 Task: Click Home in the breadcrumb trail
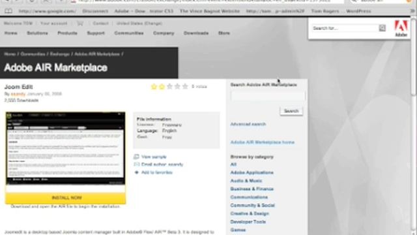(x=10, y=54)
